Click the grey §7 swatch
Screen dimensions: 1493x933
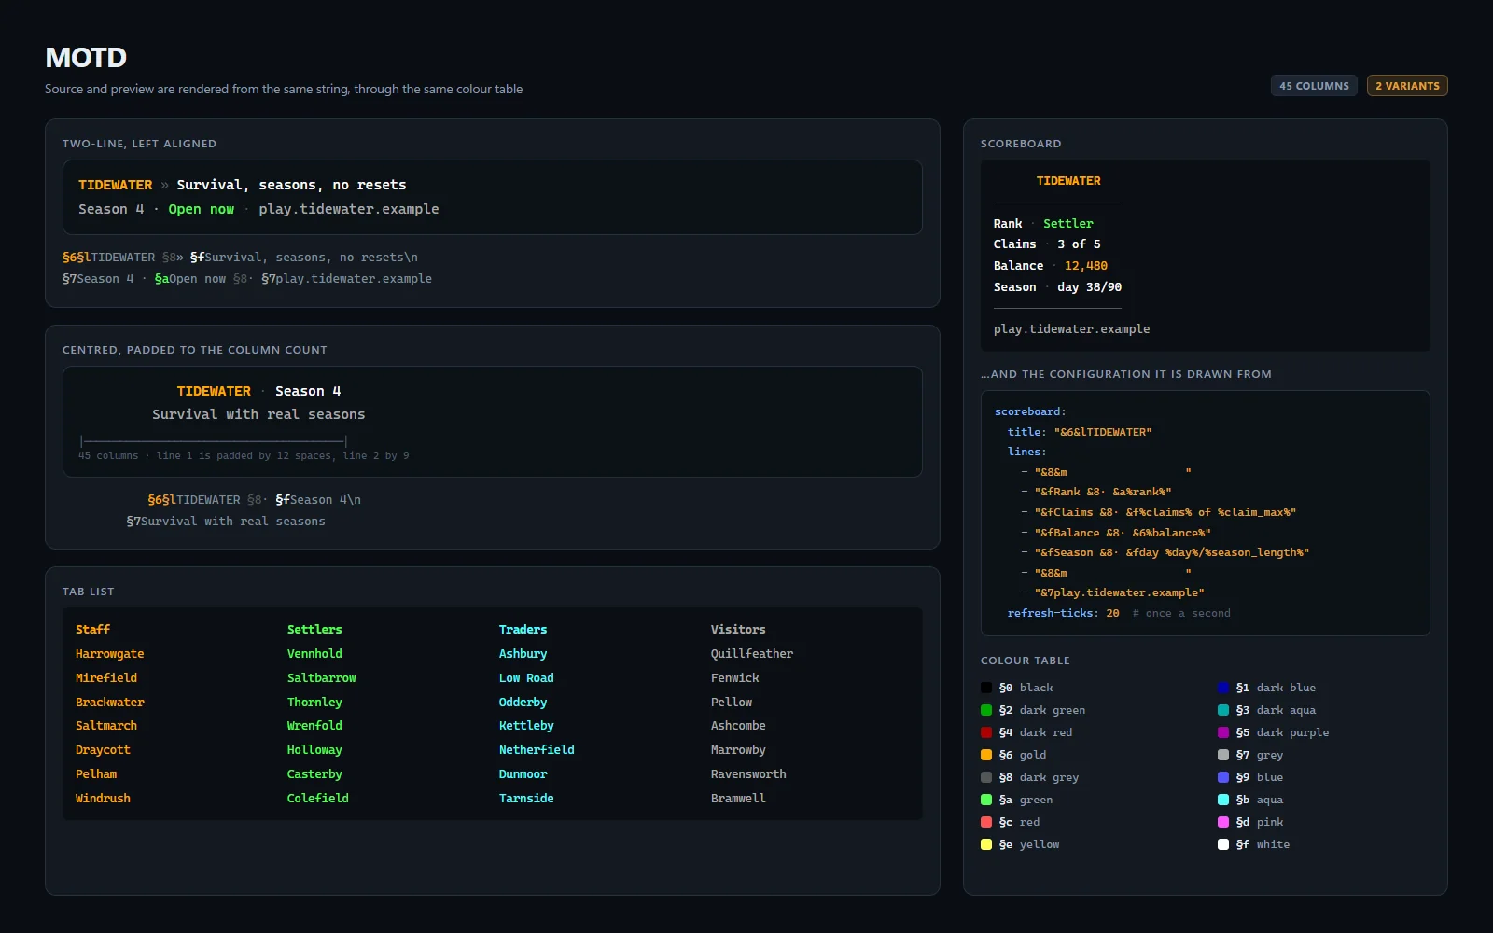click(x=1223, y=755)
